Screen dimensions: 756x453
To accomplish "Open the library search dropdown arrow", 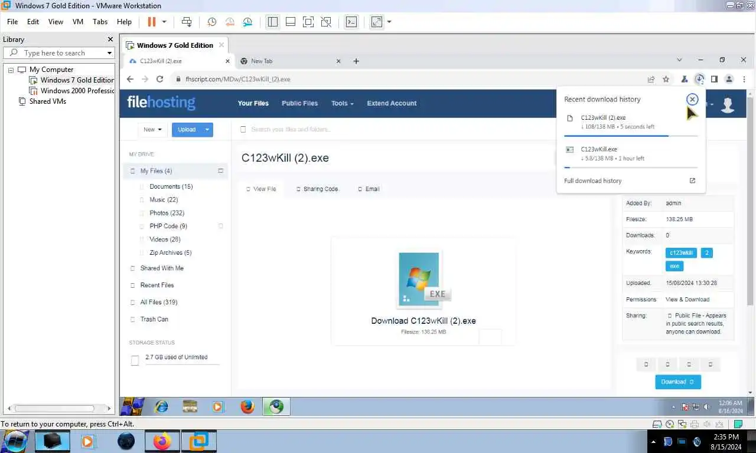I will [x=109, y=53].
